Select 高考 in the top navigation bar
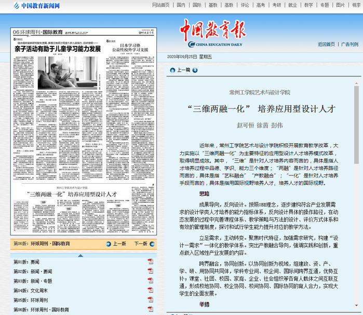Screen dimensions: 363x315 tap(260, 5)
